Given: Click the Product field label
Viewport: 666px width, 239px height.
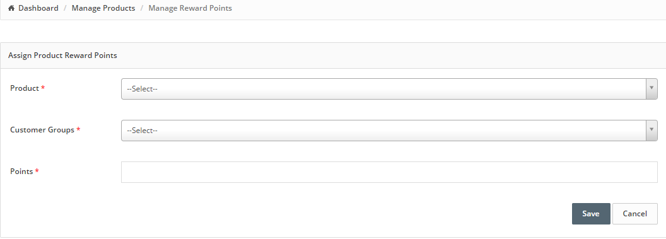Looking at the screenshot, I should tap(25, 88).
